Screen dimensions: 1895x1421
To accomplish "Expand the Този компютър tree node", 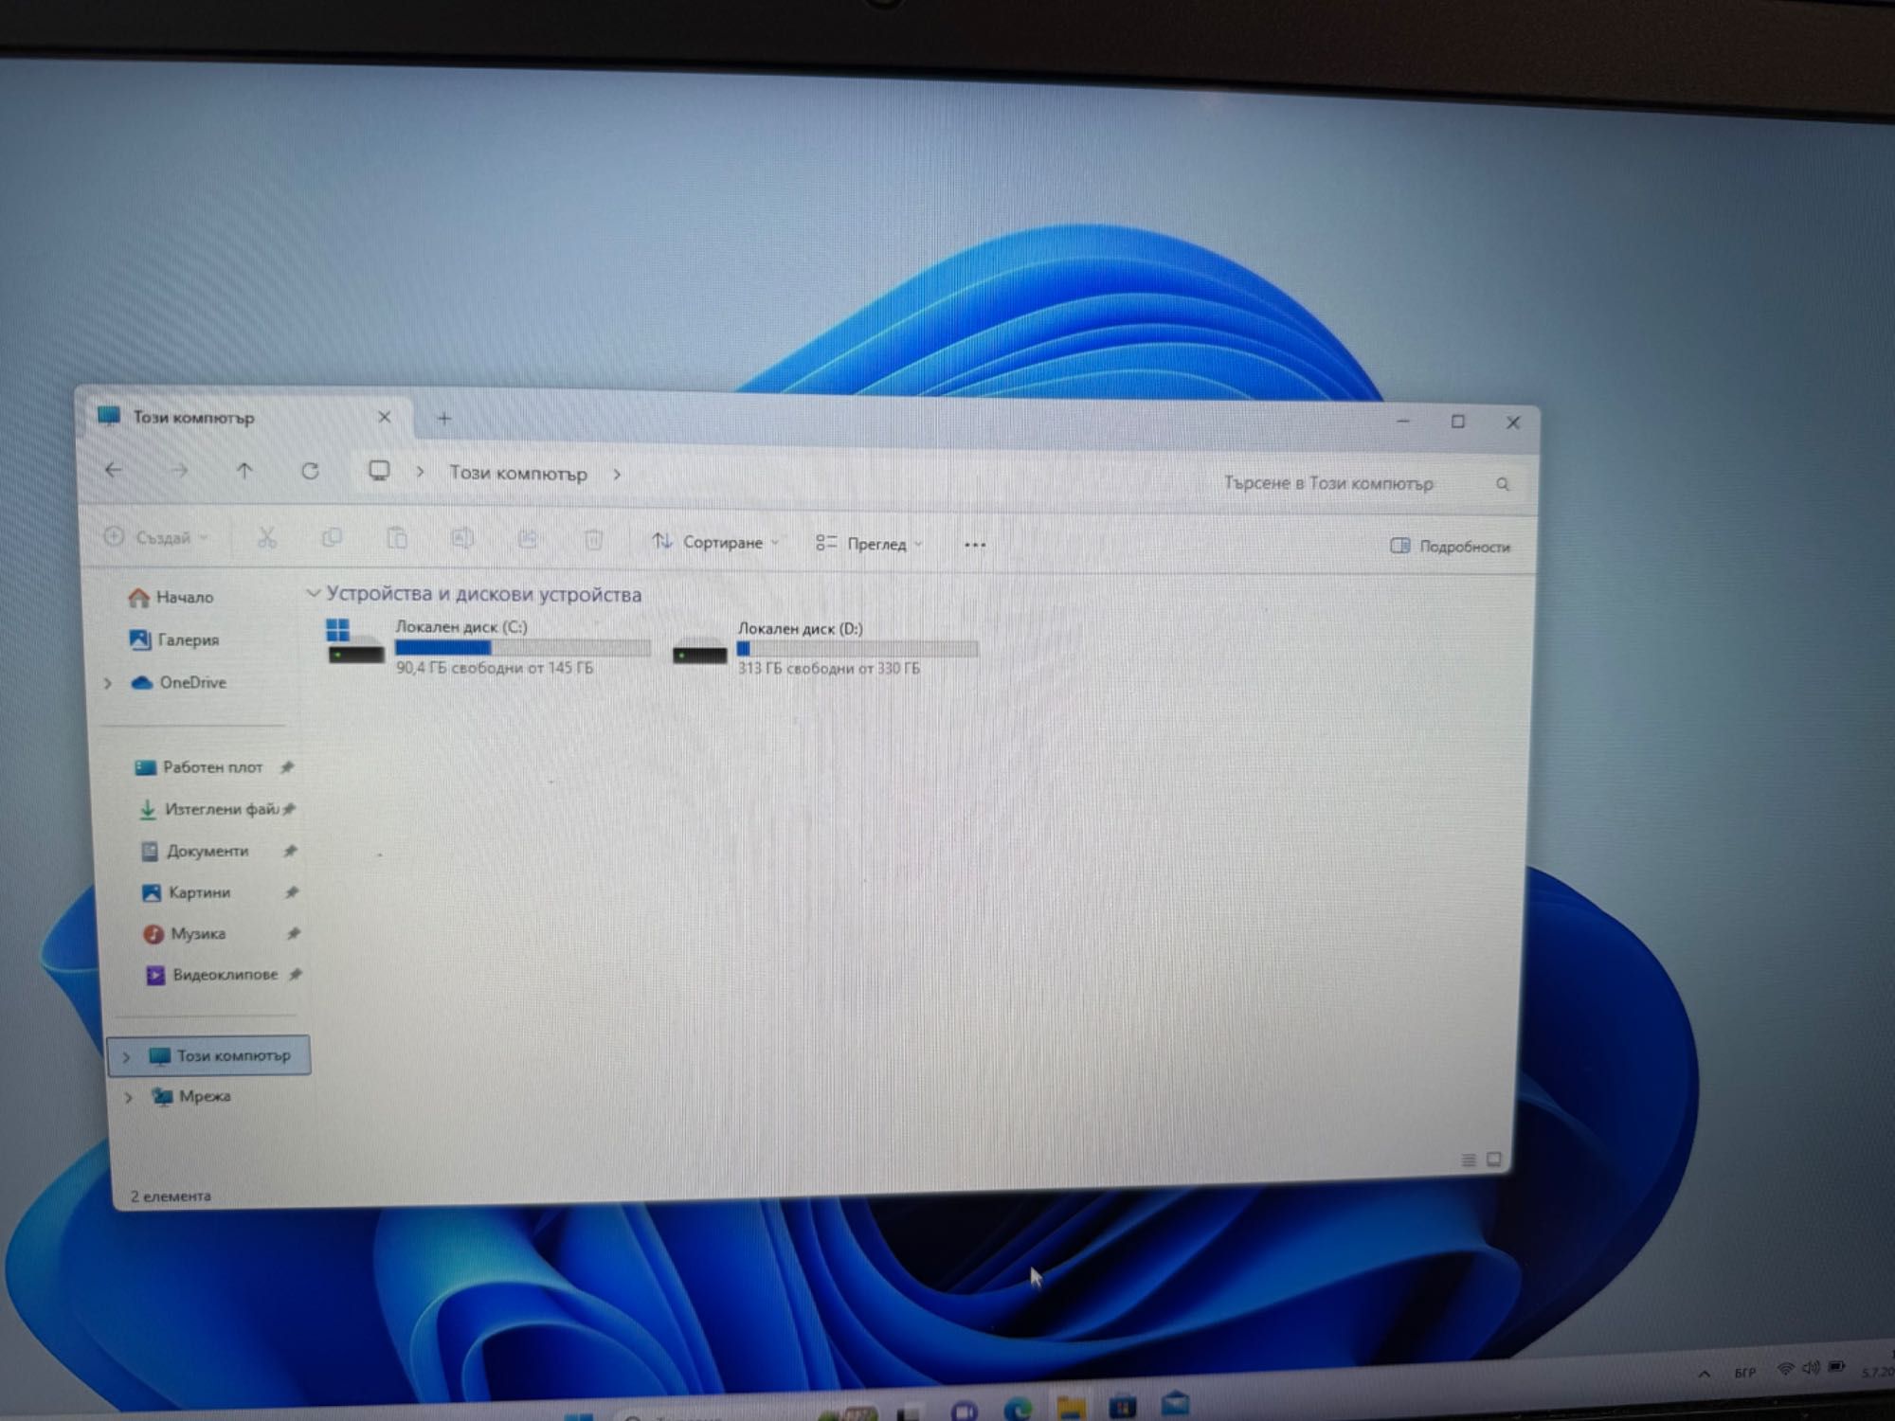I will tap(126, 1056).
